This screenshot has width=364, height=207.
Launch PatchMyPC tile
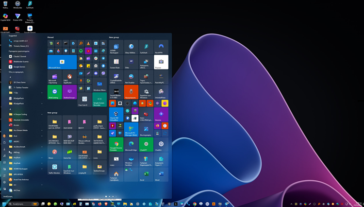pos(161,77)
